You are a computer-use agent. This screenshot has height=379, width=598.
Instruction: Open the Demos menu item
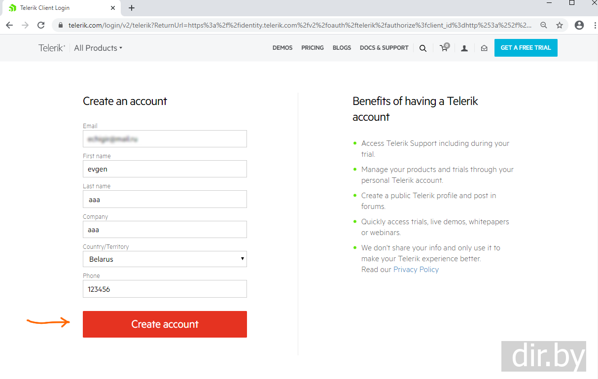[x=282, y=48]
